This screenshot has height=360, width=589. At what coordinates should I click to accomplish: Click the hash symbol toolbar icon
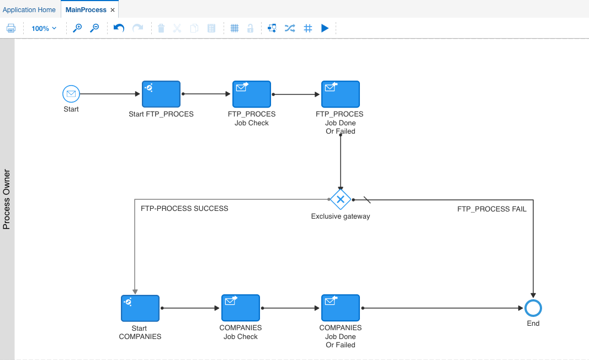tap(308, 28)
